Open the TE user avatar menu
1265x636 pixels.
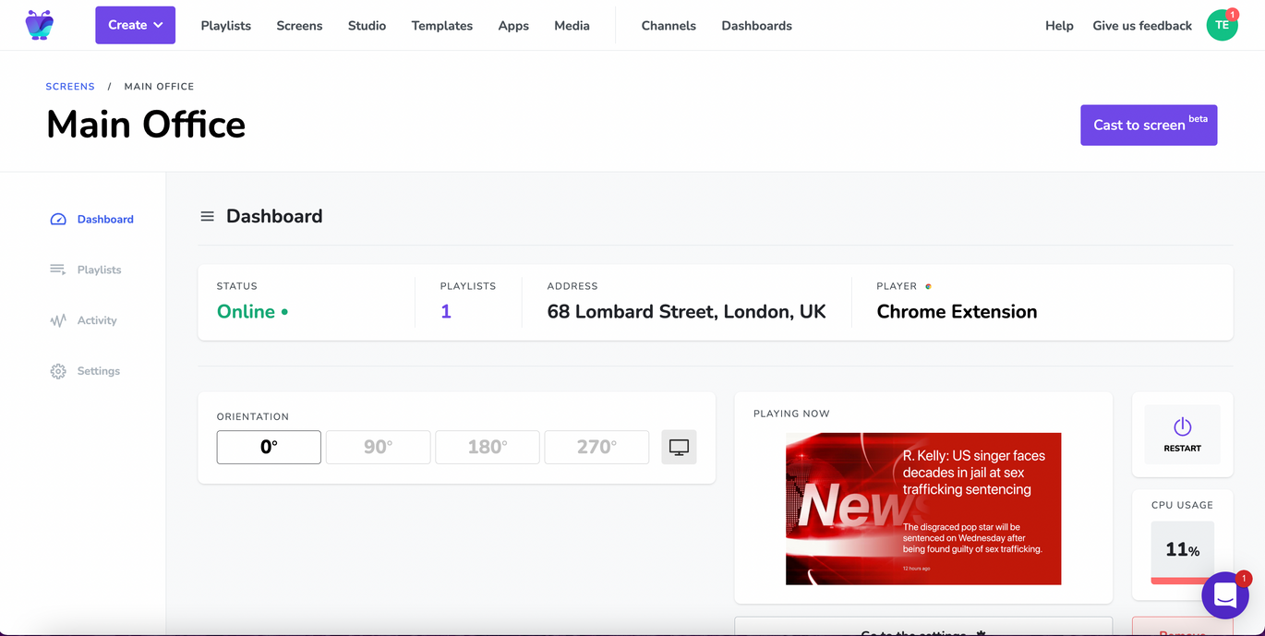pos(1222,25)
